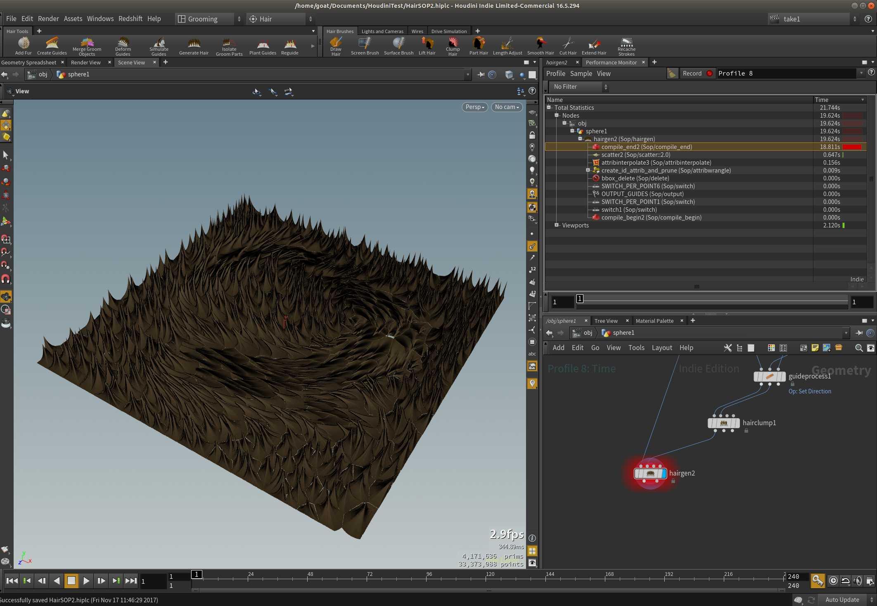Image resolution: width=877 pixels, height=606 pixels.
Task: Open the Redshift menu
Action: click(x=130, y=19)
